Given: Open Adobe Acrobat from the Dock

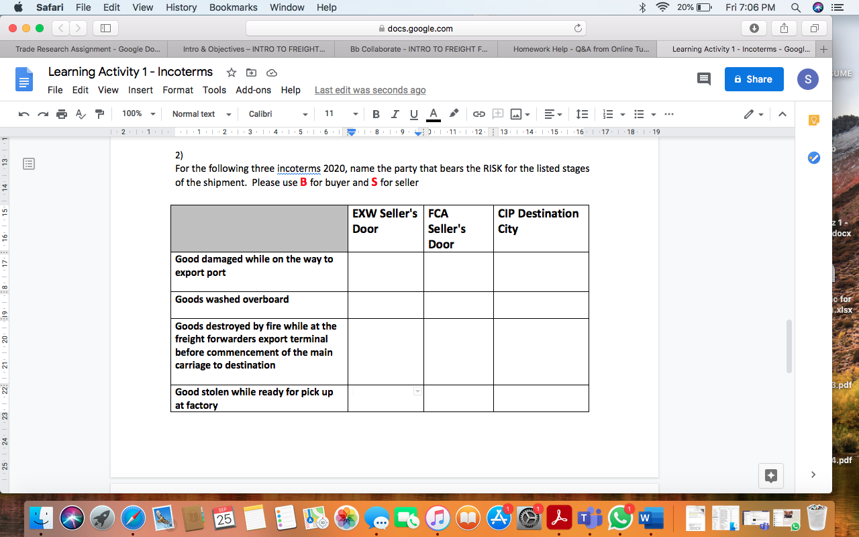Looking at the screenshot, I should pyautogui.click(x=559, y=518).
